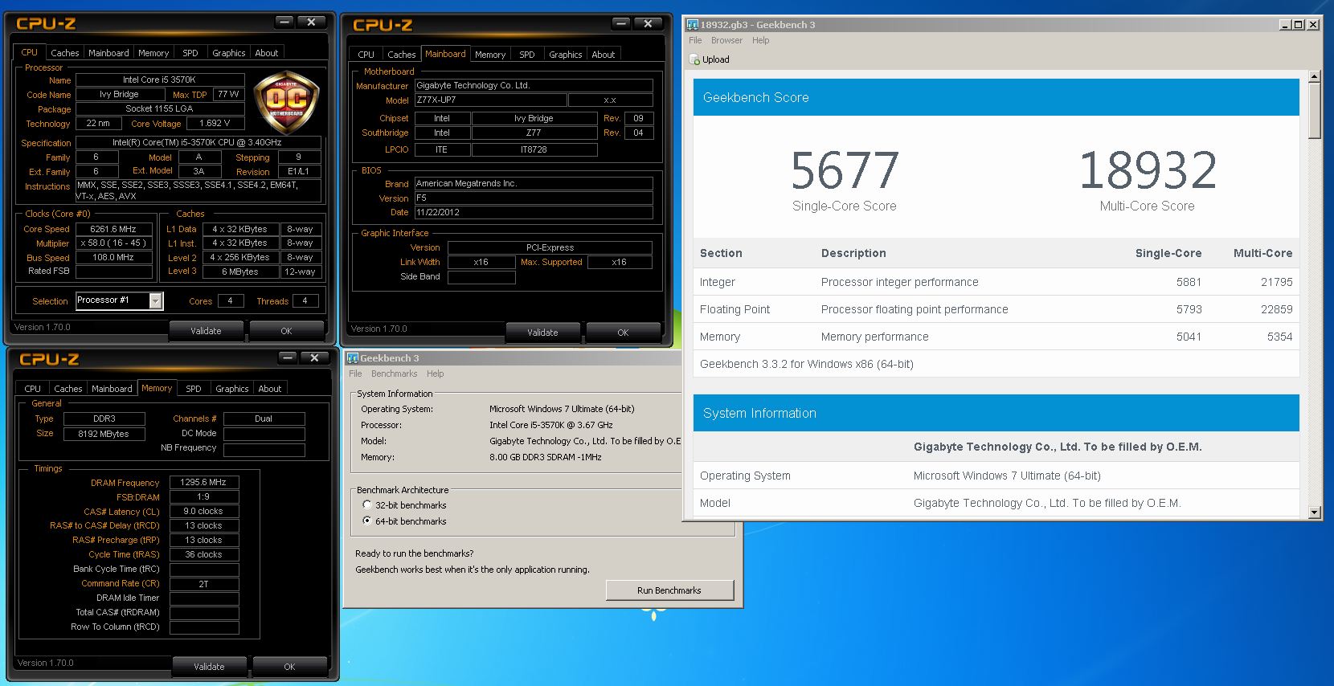Image resolution: width=1334 pixels, height=686 pixels.
Task: Open Benchmarks menu in Geekbench 3
Action: 395,374
